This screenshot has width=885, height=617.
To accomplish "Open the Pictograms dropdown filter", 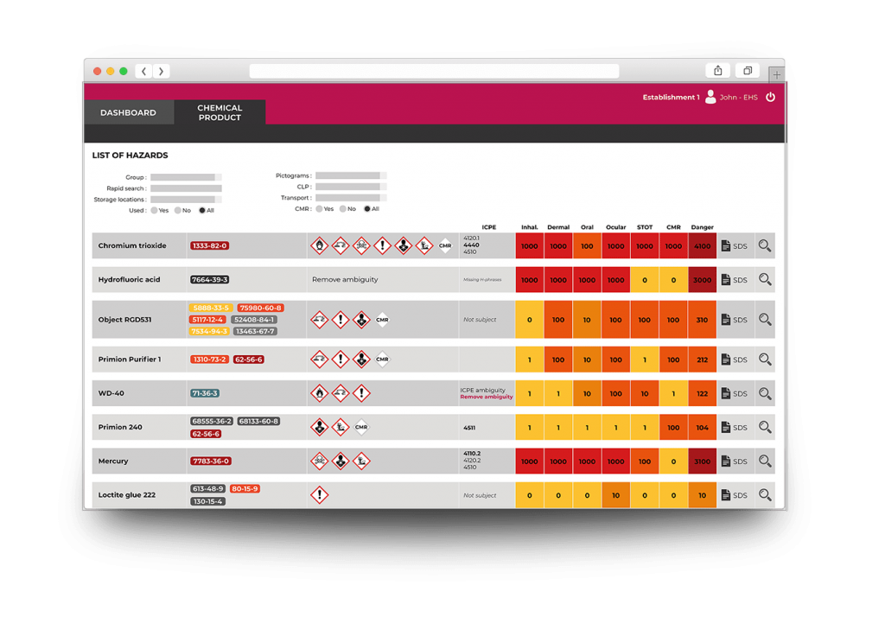I will click(x=350, y=175).
